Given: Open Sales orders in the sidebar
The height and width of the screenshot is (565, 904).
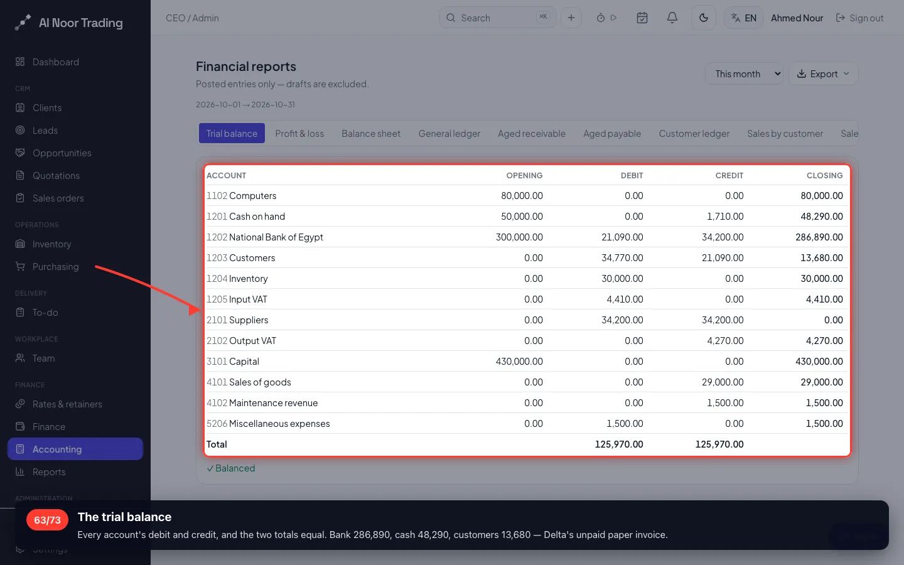Looking at the screenshot, I should [75, 198].
